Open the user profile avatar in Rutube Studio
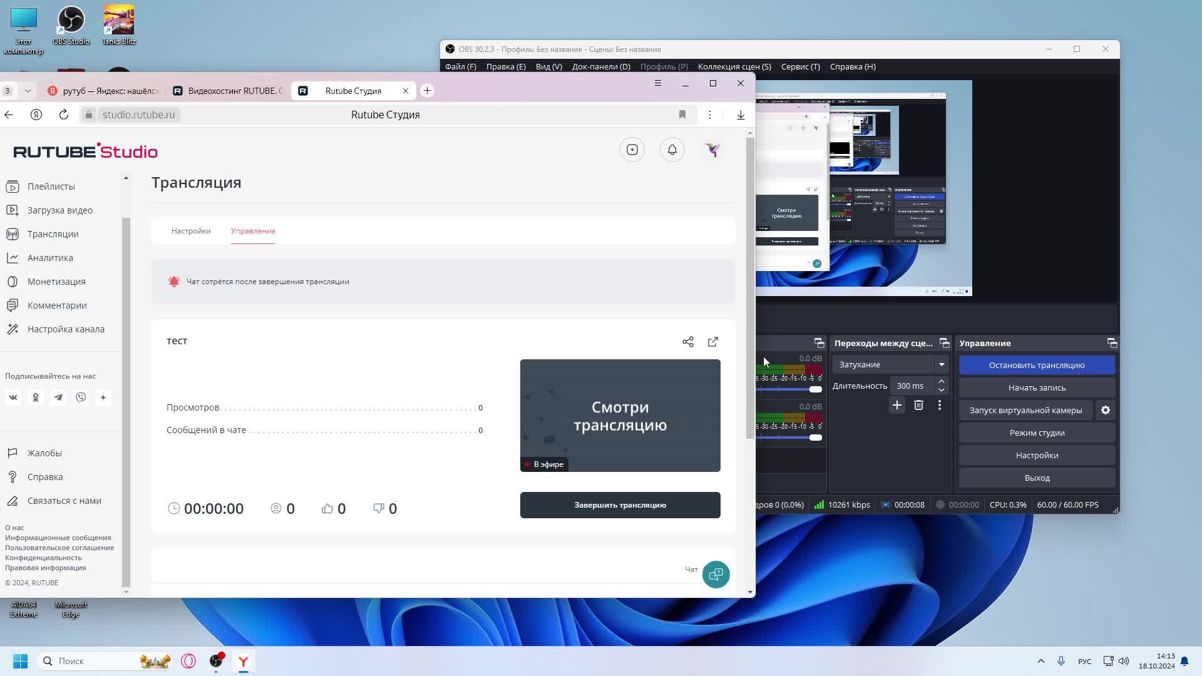Screen dimensions: 1202x676 [712, 150]
